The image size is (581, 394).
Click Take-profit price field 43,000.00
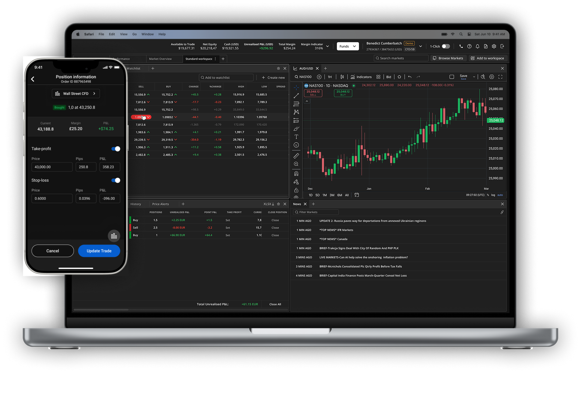click(52, 167)
